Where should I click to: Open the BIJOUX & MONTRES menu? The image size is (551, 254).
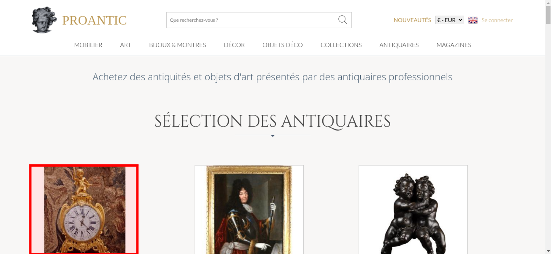point(177,45)
